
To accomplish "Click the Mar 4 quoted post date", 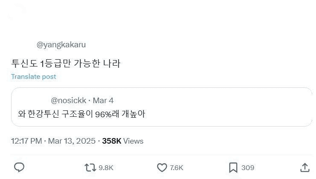I will click(x=103, y=101).
